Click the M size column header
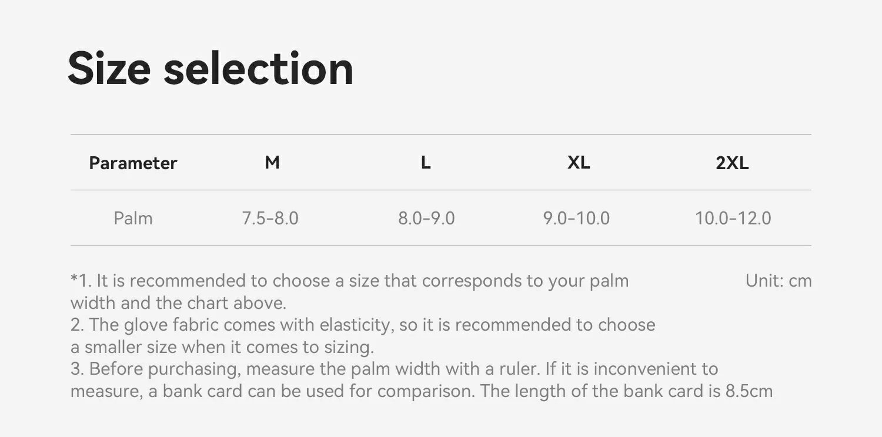 point(272,162)
